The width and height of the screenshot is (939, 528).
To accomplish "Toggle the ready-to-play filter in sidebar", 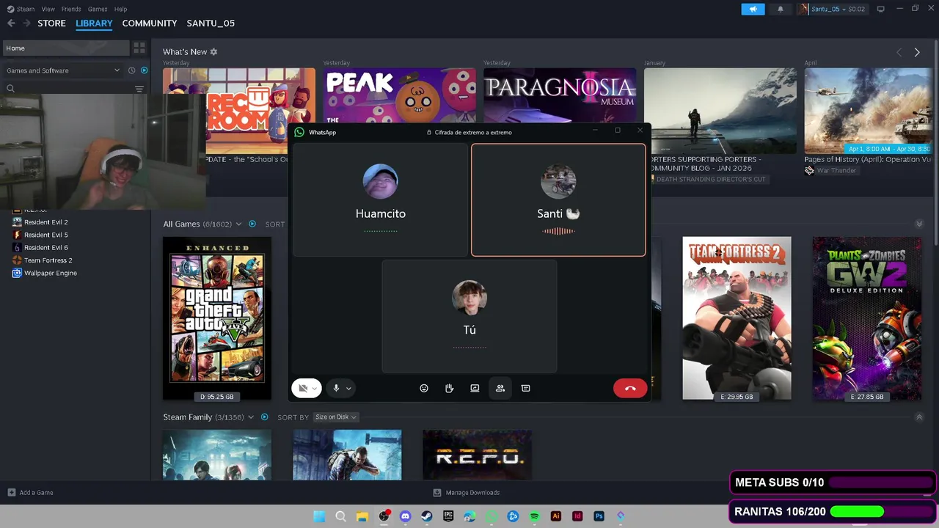I will 144,70.
